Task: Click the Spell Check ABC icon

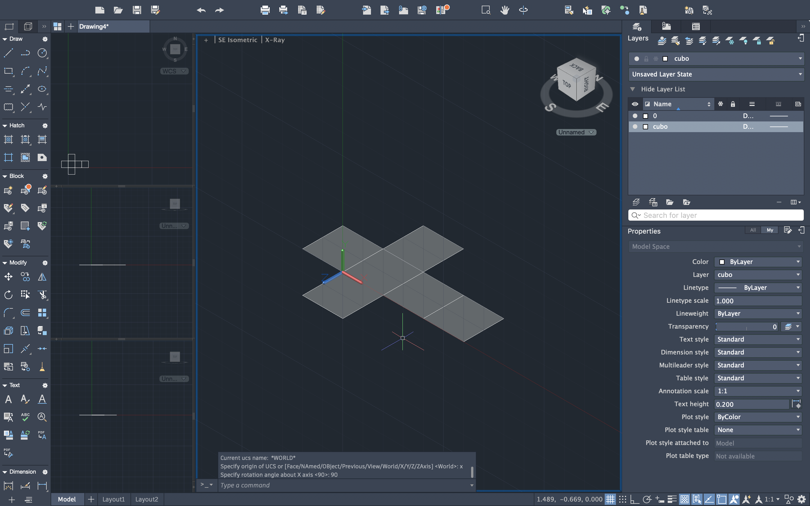Action: click(x=25, y=417)
